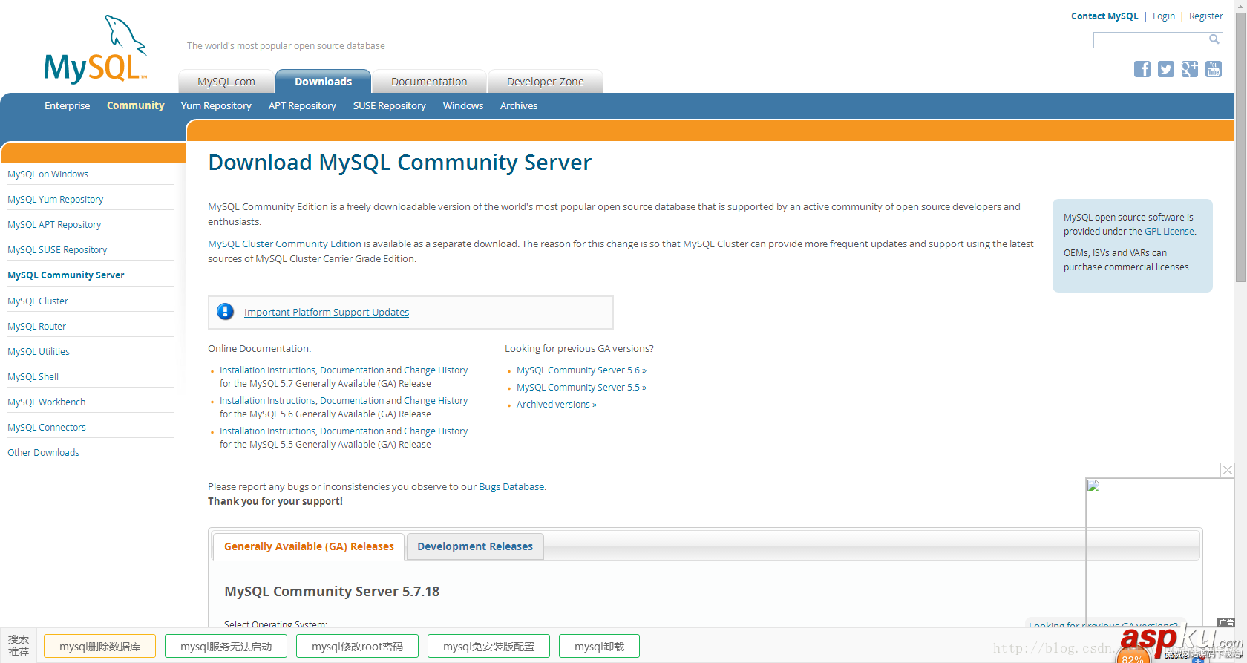Click the MySQL Community Server 5.7.18 heading
Screen dimensions: 1247x663
coord(332,592)
